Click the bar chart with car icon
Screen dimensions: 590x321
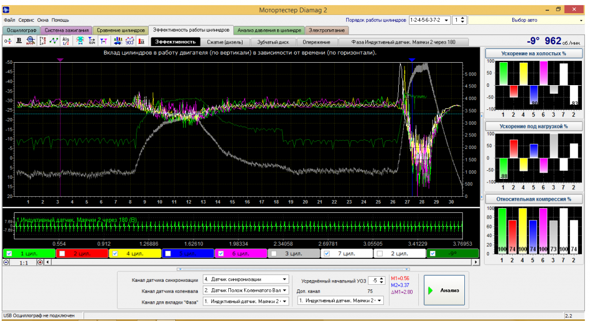click(x=118, y=41)
